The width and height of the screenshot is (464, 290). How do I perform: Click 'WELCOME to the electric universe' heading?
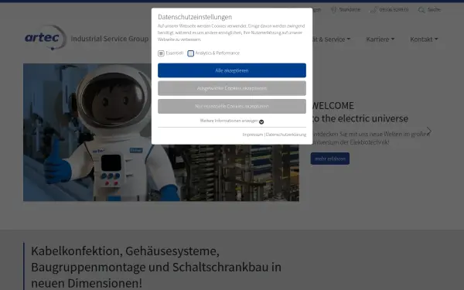360,112
